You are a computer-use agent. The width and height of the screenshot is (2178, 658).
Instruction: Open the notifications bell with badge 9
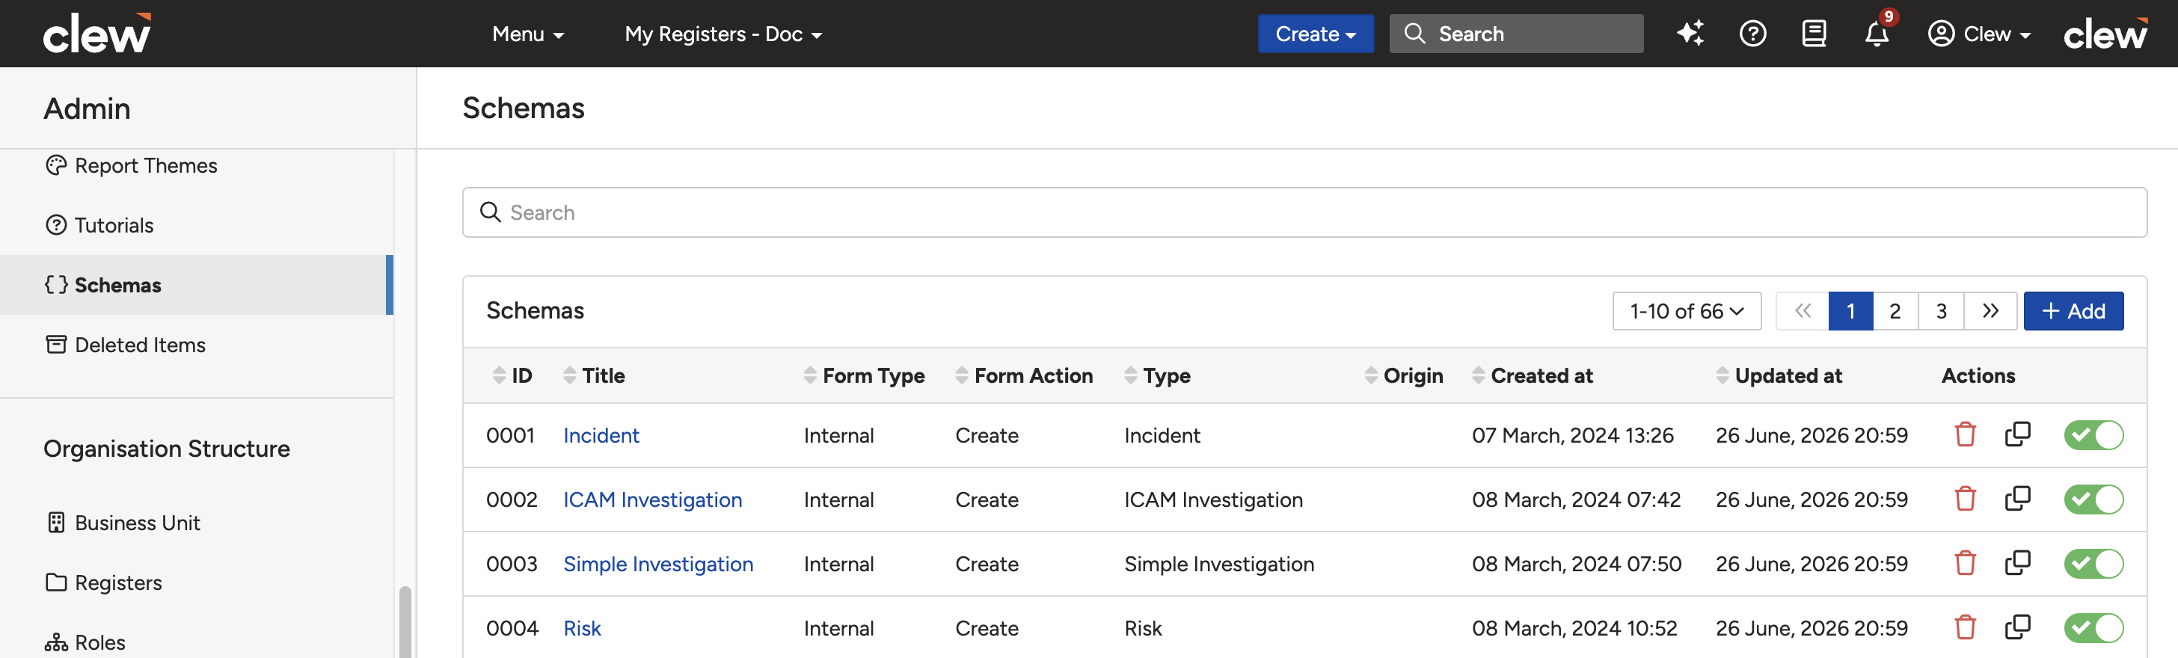[1877, 34]
